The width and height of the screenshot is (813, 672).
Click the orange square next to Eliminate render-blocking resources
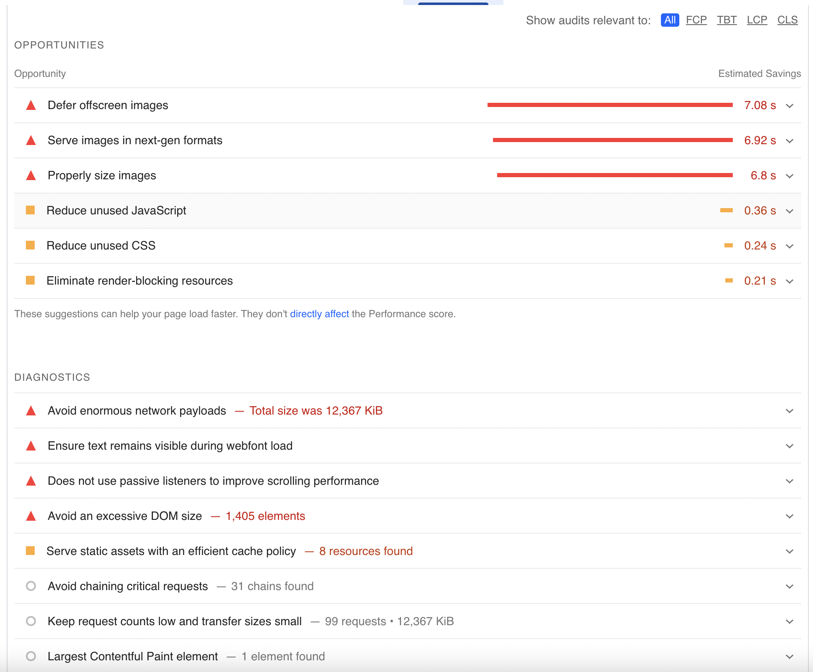[30, 280]
